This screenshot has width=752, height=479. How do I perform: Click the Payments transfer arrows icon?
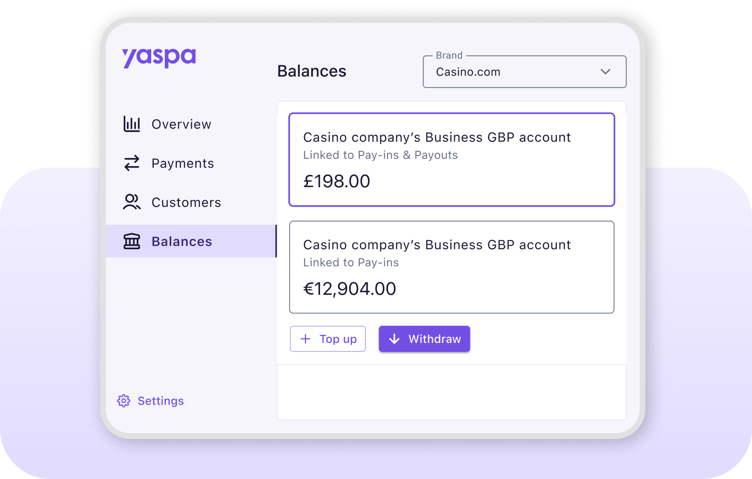point(132,163)
